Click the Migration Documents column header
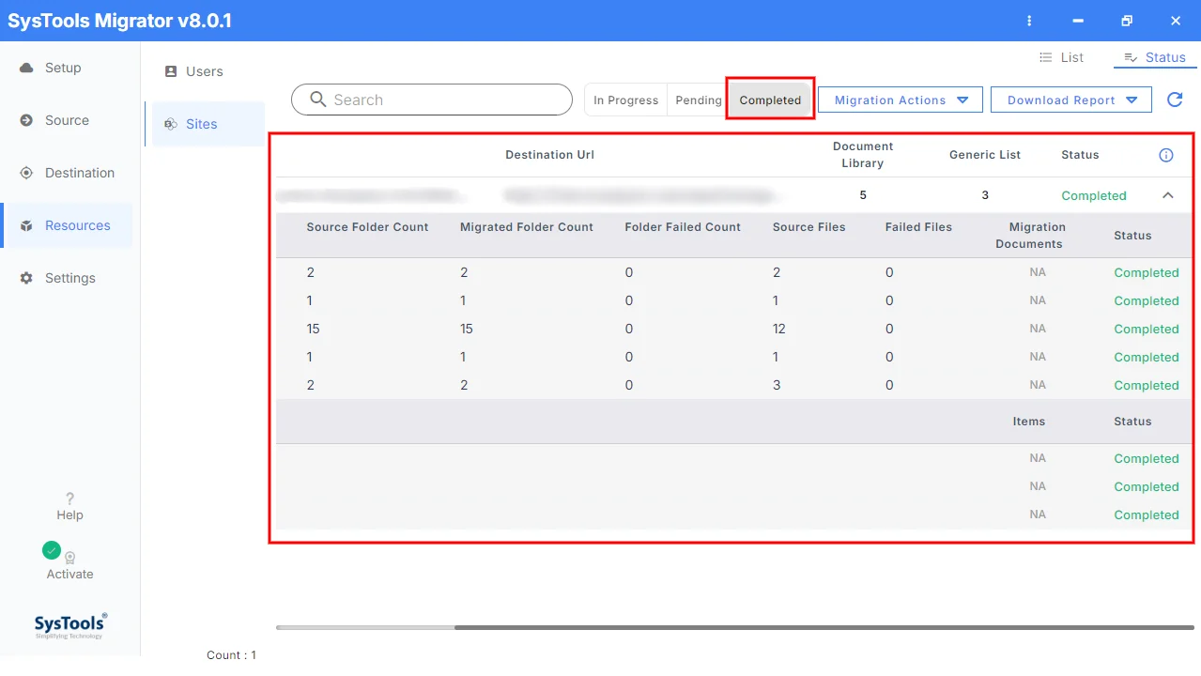The height and width of the screenshot is (676, 1201). [1029, 236]
